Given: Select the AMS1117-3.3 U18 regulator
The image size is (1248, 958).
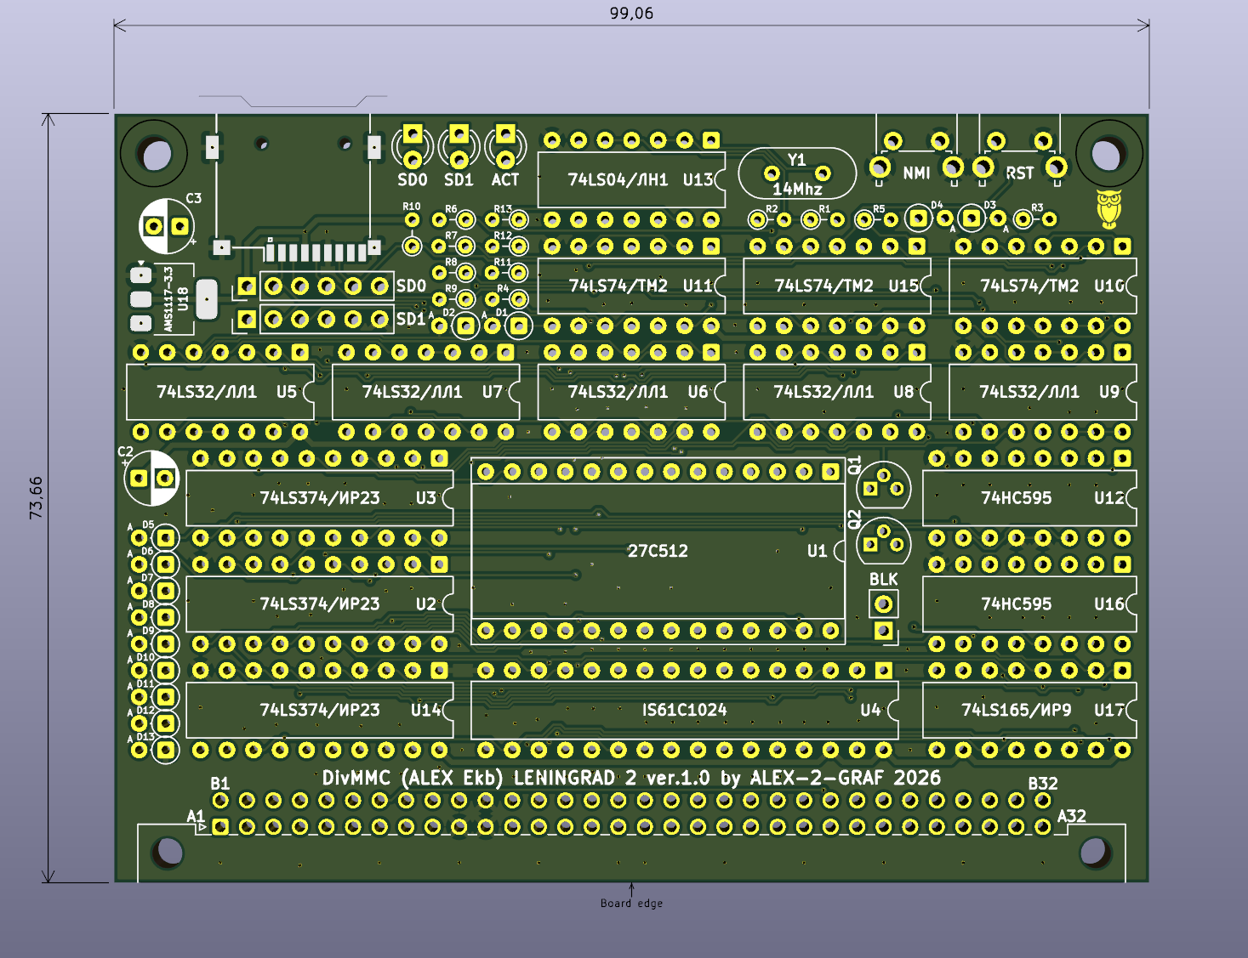Looking at the screenshot, I should point(174,299).
